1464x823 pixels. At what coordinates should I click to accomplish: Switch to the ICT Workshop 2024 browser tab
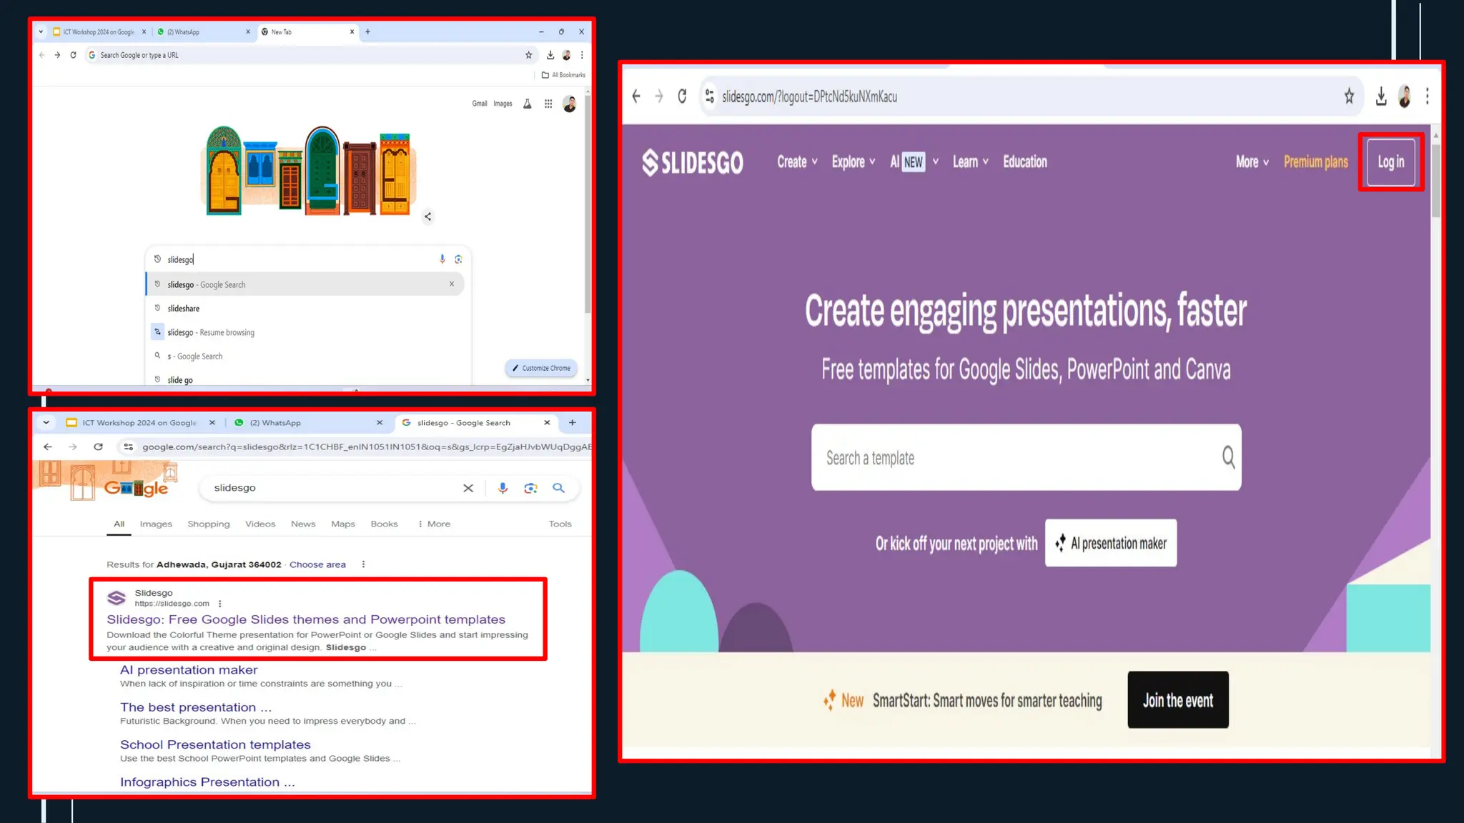139,423
